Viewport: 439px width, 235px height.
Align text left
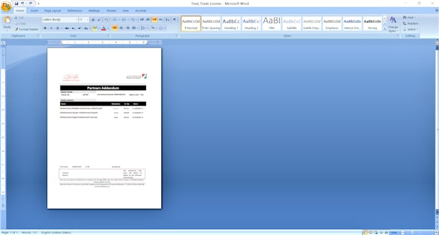pyautogui.click(x=115, y=28)
